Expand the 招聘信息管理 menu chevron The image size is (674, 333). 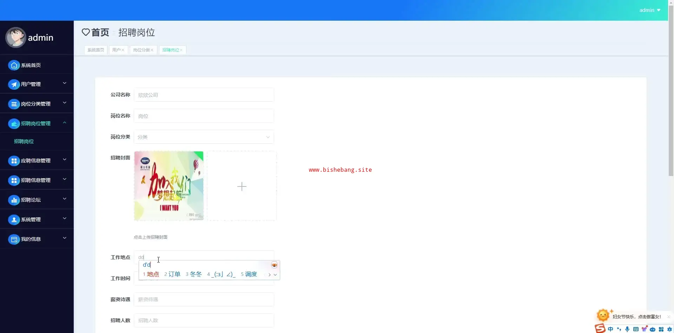click(65, 179)
